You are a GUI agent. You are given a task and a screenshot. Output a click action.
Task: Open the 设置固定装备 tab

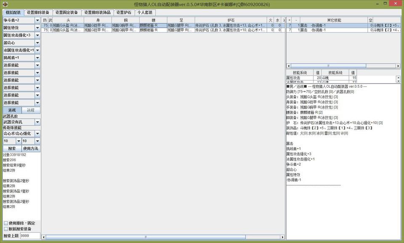[67, 12]
